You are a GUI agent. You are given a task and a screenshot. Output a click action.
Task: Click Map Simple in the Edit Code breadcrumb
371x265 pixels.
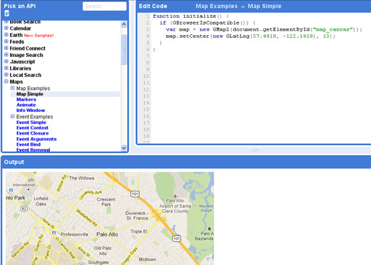click(264, 6)
